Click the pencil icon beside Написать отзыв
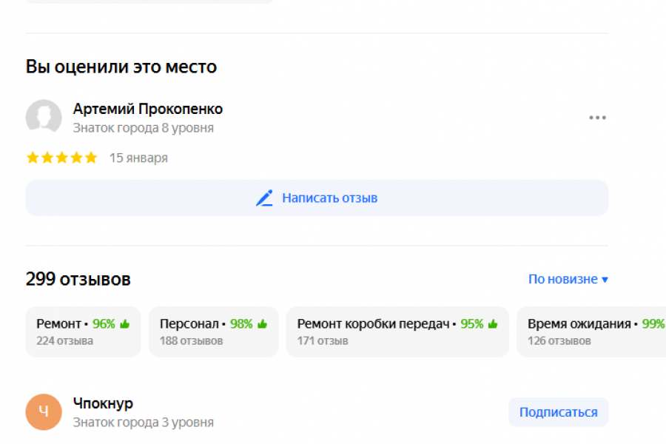This screenshot has height=444, width=666. (x=264, y=198)
